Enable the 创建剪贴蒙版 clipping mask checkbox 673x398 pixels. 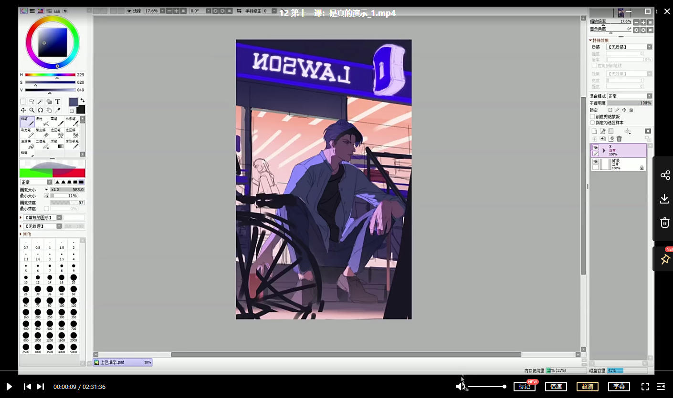[x=593, y=117]
